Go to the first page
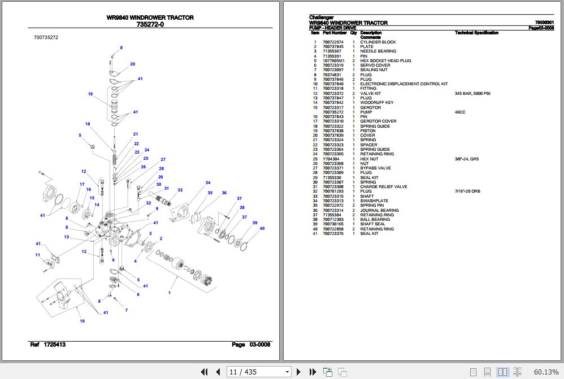The height and width of the screenshot is (379, 564). [205, 372]
